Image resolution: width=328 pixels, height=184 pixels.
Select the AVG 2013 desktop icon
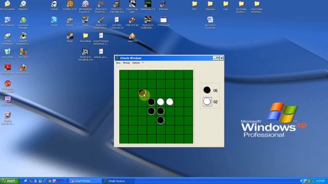click(x=23, y=53)
